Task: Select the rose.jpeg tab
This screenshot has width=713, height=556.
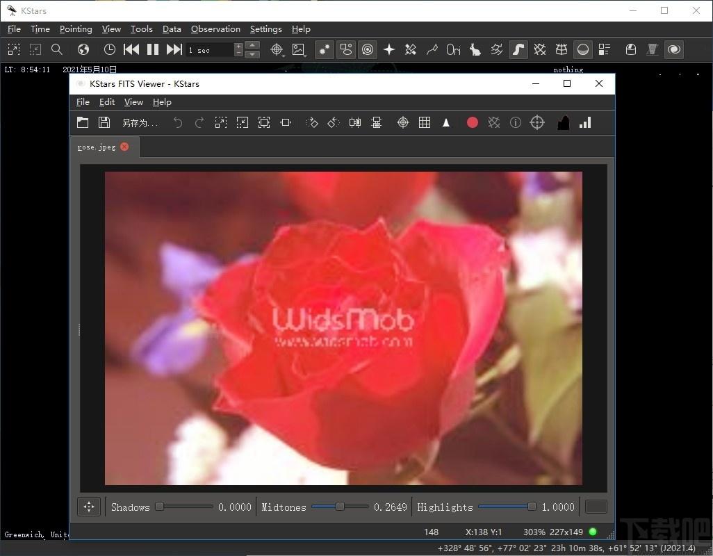Action: (x=97, y=147)
